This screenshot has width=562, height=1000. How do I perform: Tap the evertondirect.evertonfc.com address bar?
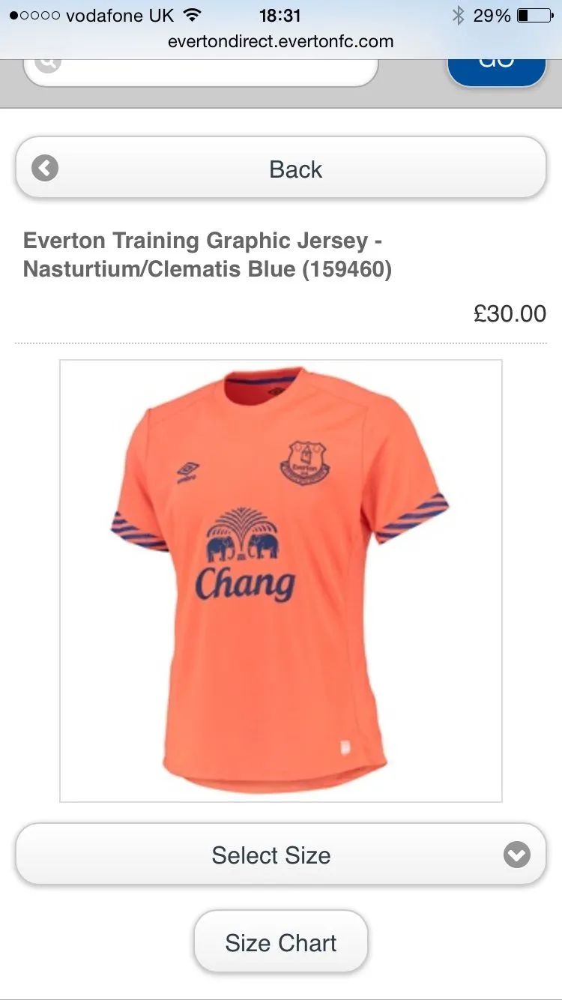tap(281, 42)
